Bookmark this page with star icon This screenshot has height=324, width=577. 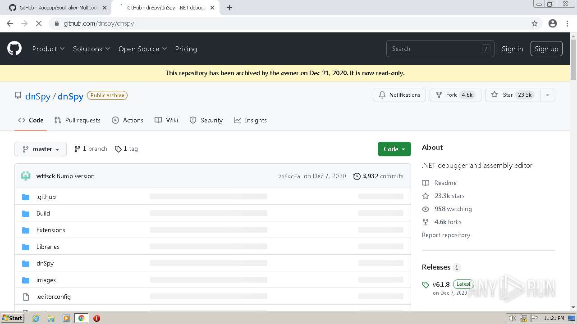(x=535, y=23)
